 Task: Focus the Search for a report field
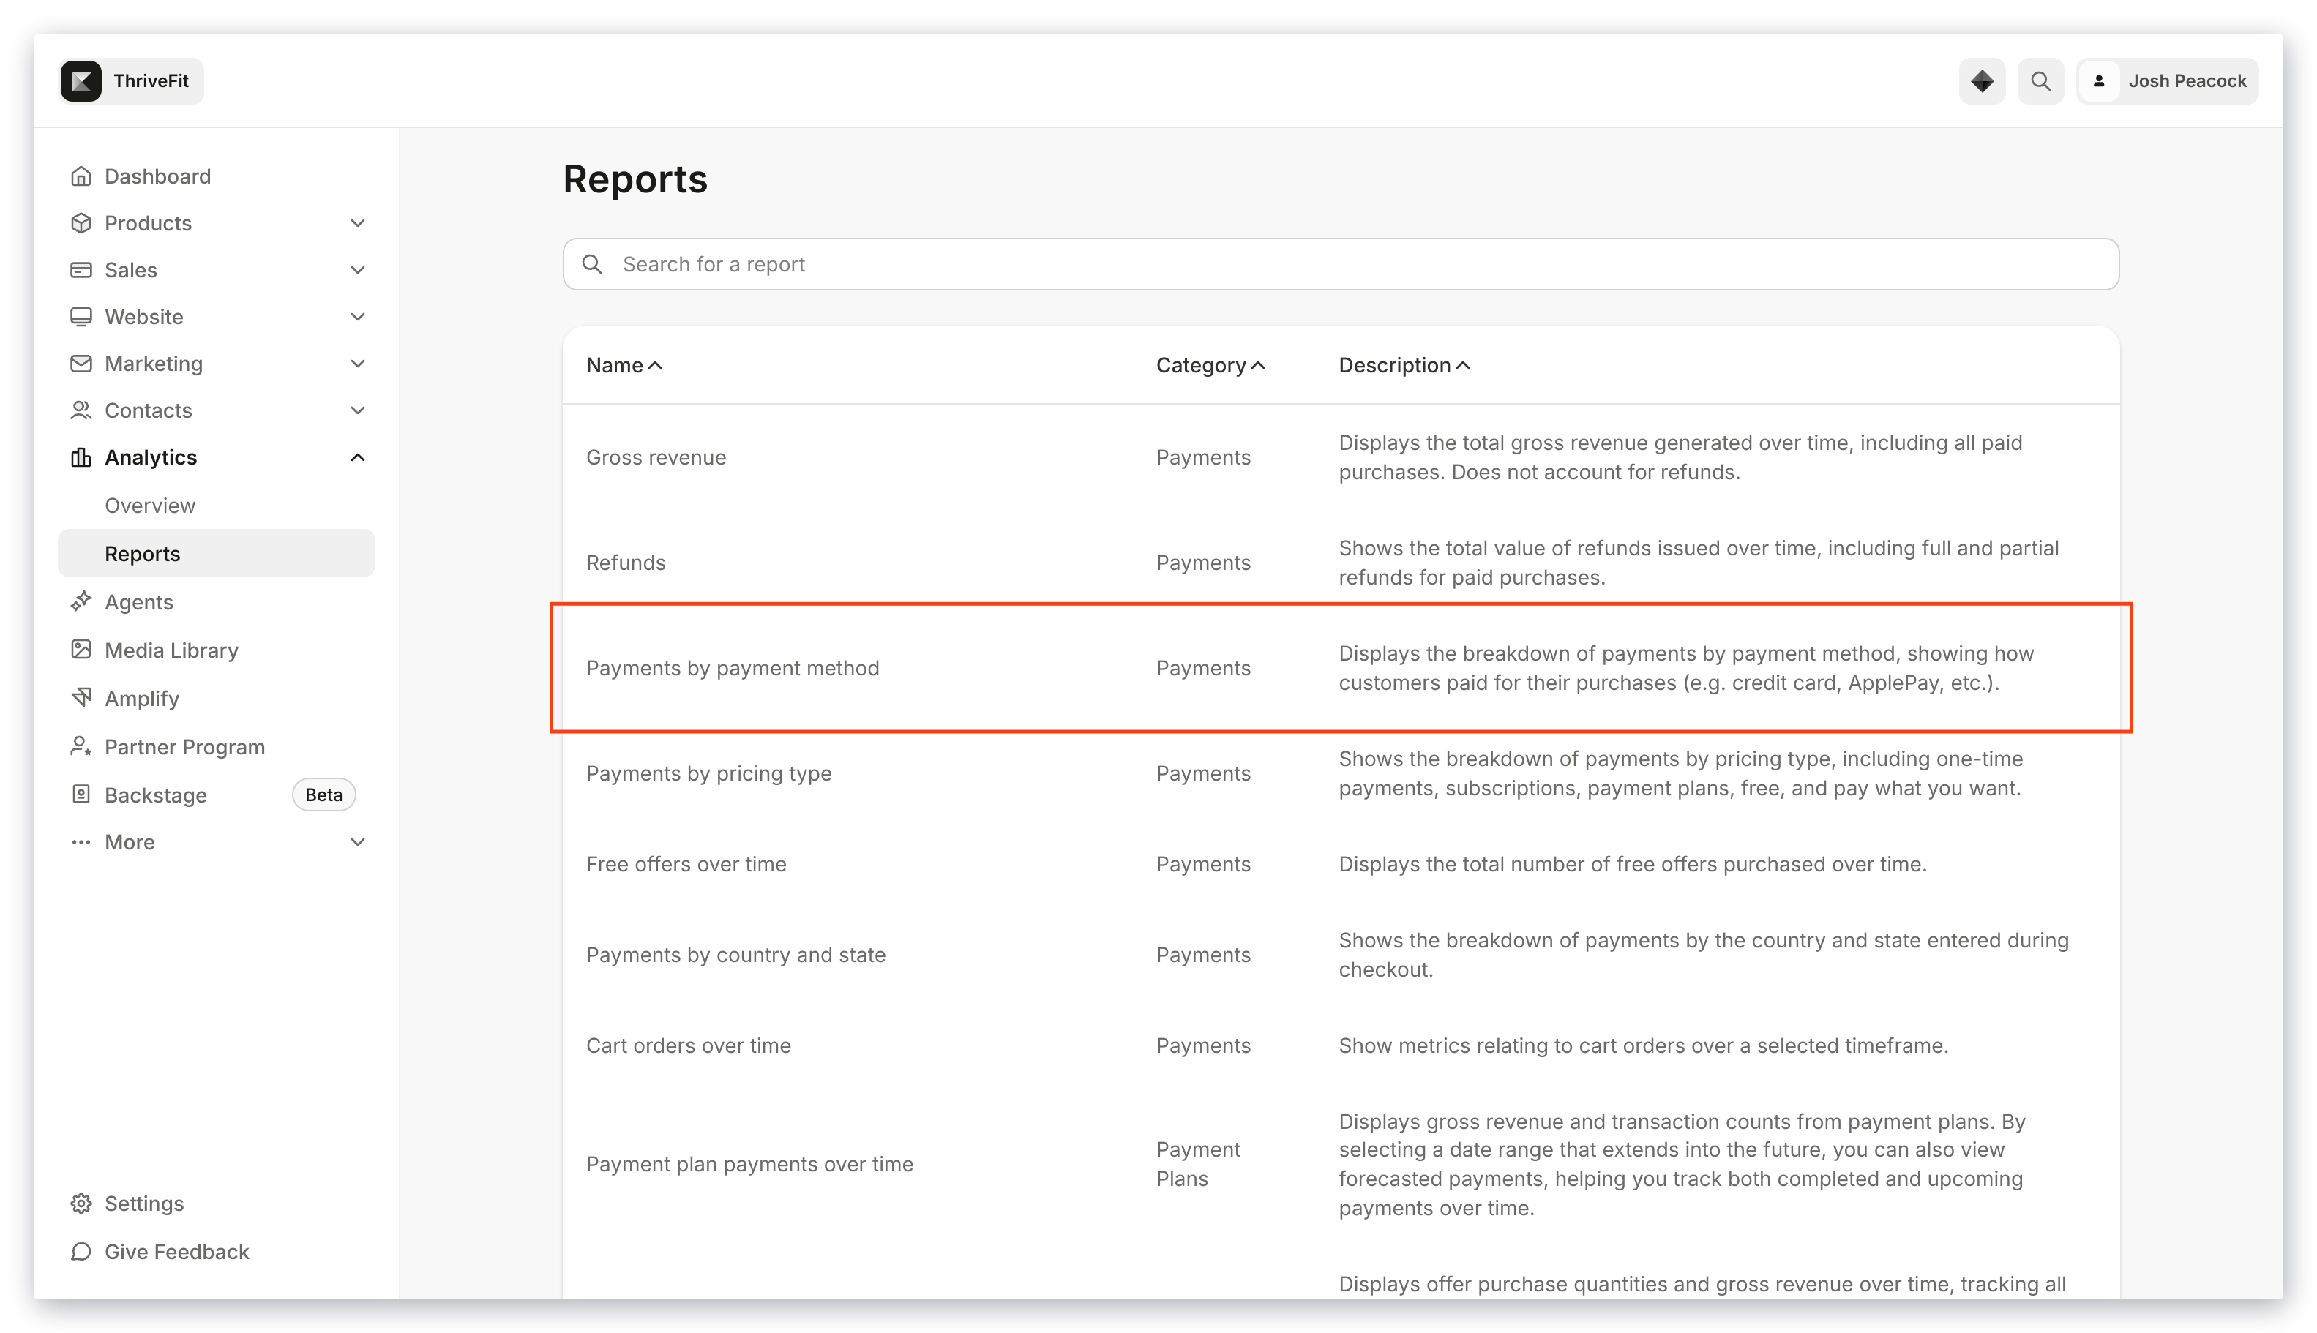click(1341, 263)
